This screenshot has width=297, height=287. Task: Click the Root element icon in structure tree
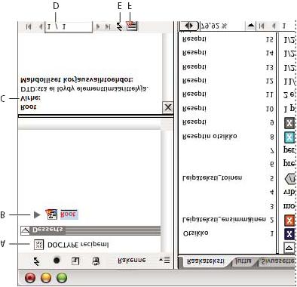51,214
